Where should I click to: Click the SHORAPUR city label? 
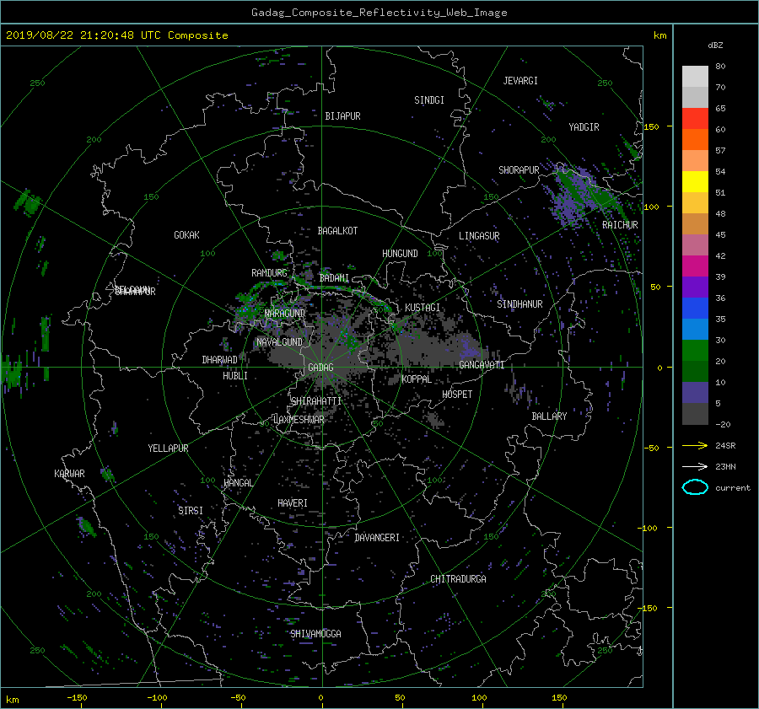pyautogui.click(x=519, y=170)
